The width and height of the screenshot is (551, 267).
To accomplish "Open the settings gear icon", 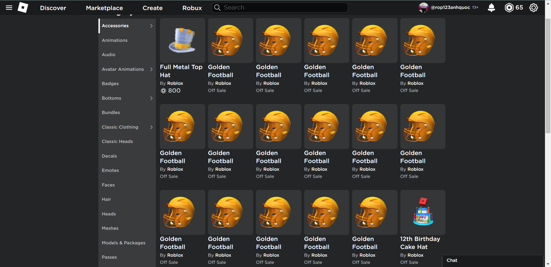I will pyautogui.click(x=533, y=7).
